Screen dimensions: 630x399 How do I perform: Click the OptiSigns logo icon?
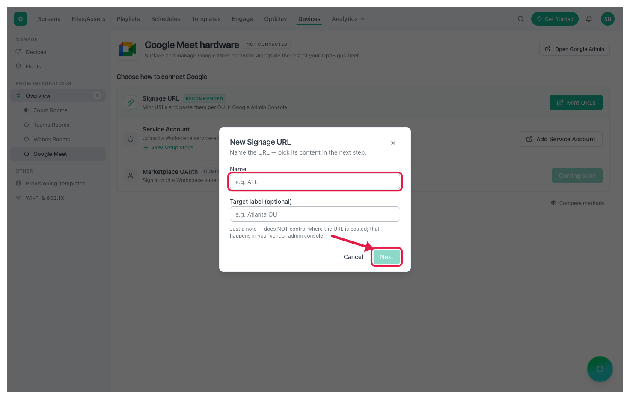coord(21,19)
